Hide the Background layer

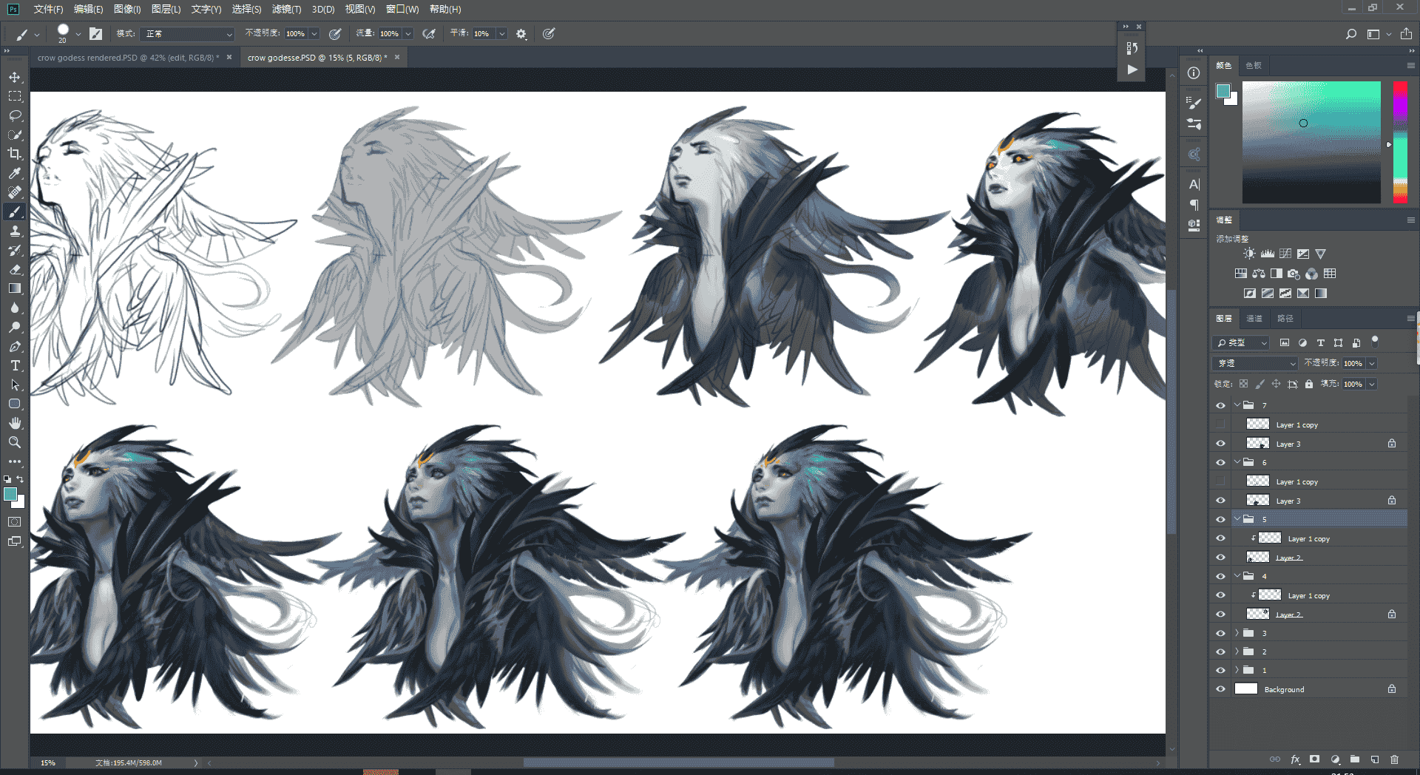click(1220, 689)
